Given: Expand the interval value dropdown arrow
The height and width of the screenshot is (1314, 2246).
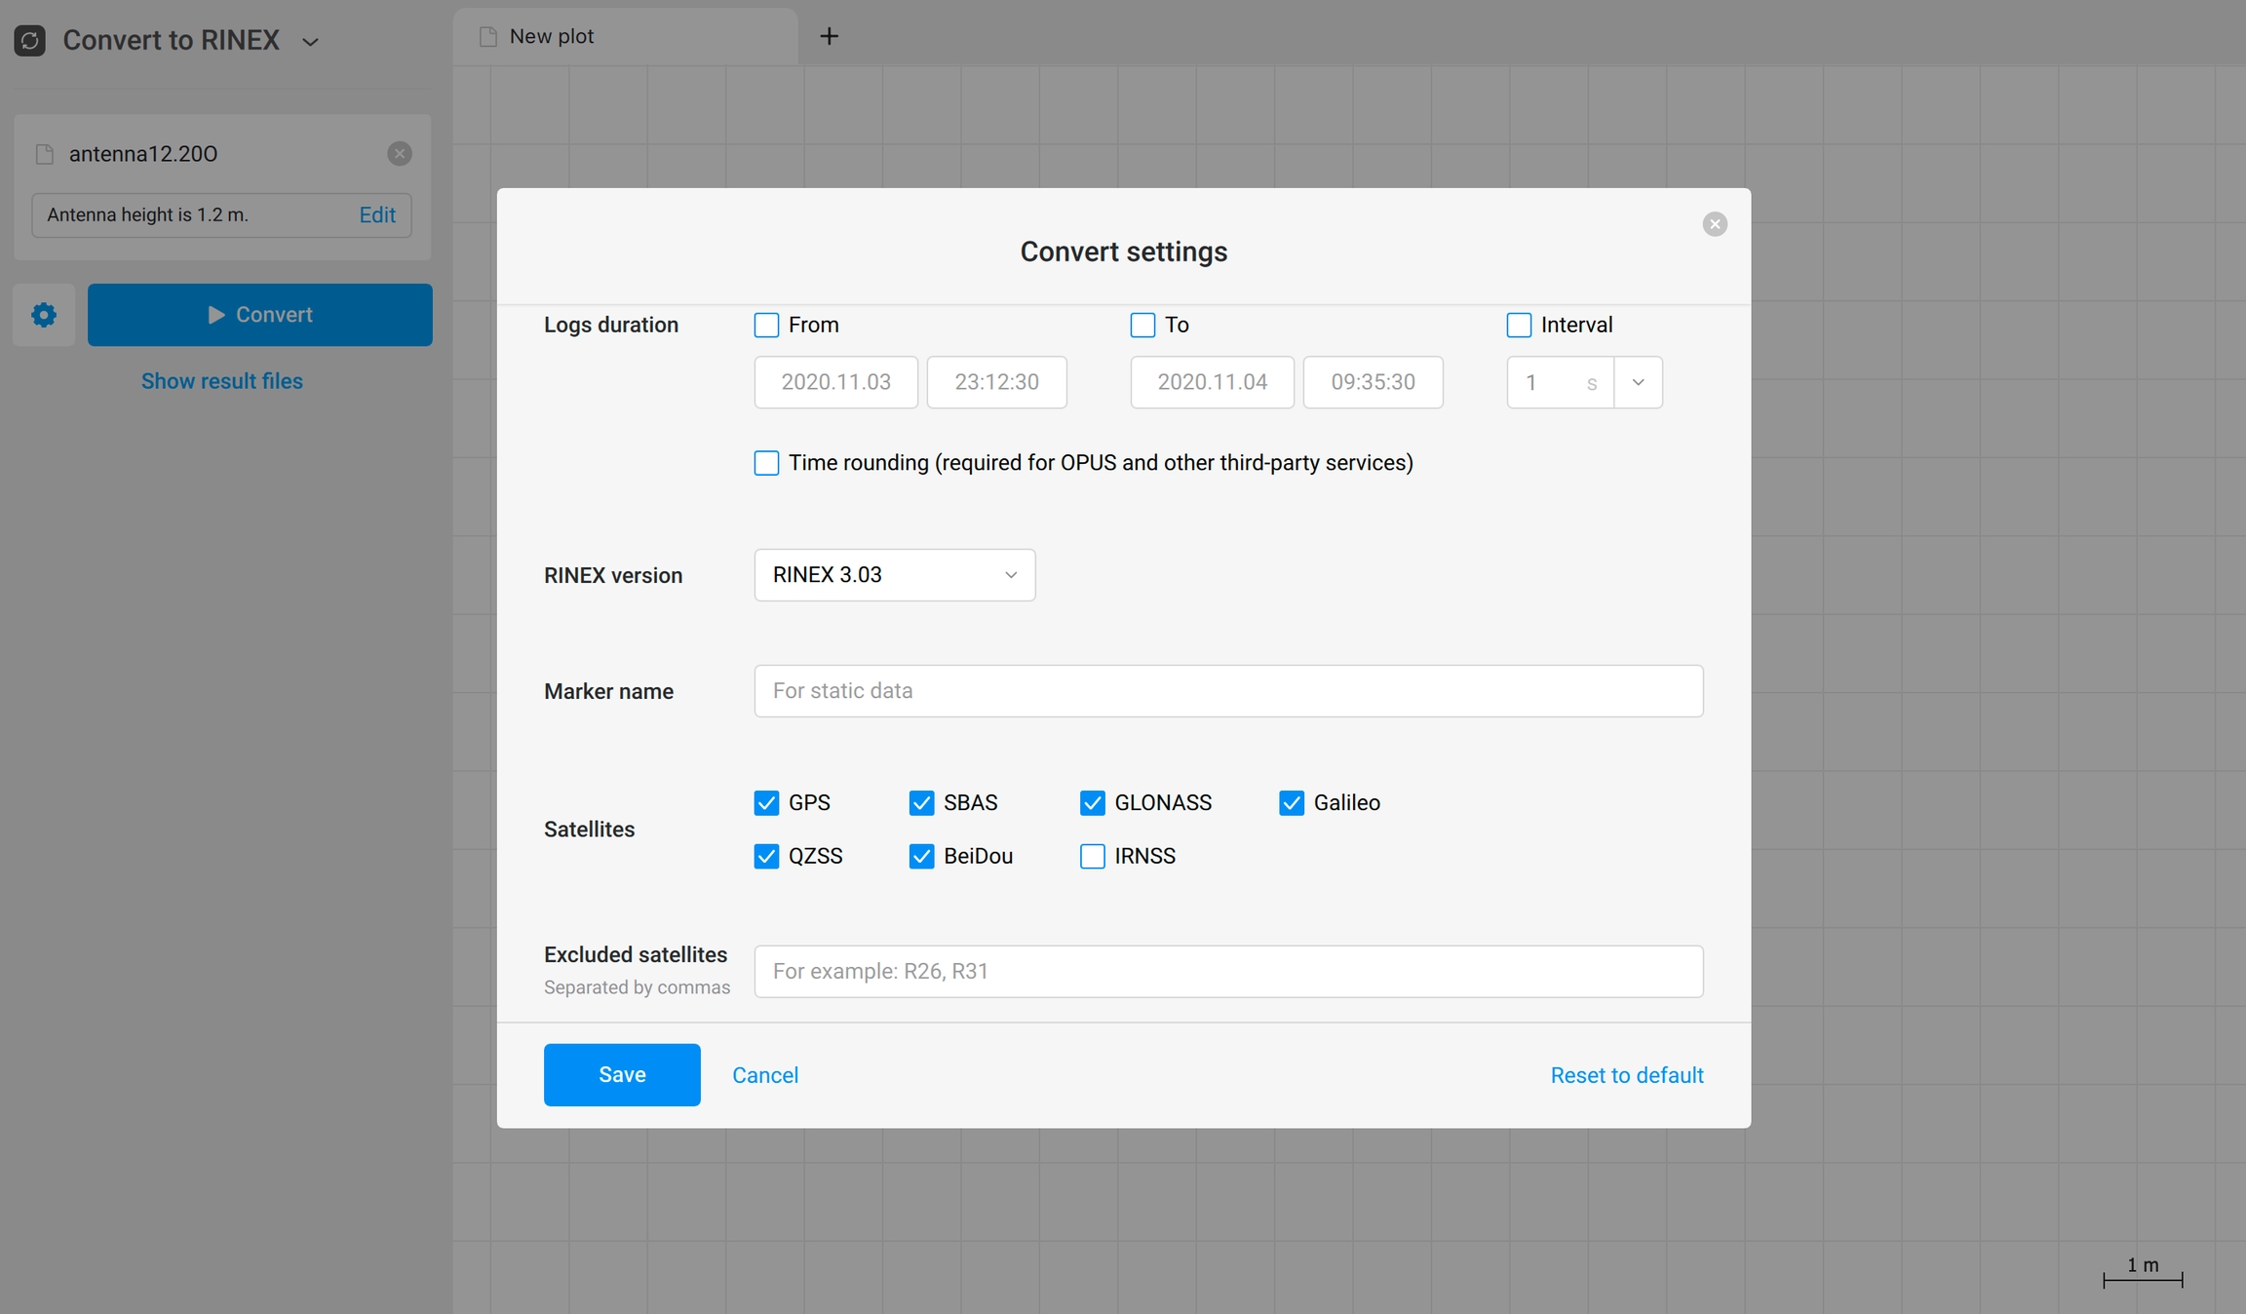Looking at the screenshot, I should coord(1638,382).
